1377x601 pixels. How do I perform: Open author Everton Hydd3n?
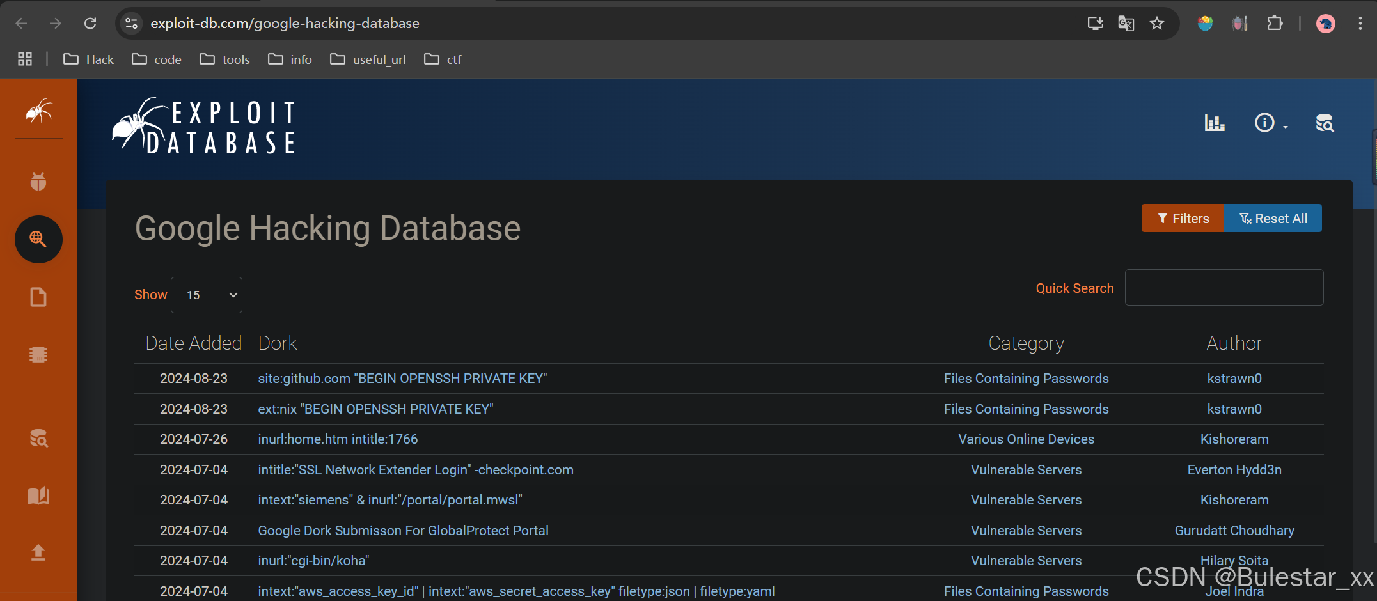[1234, 470]
